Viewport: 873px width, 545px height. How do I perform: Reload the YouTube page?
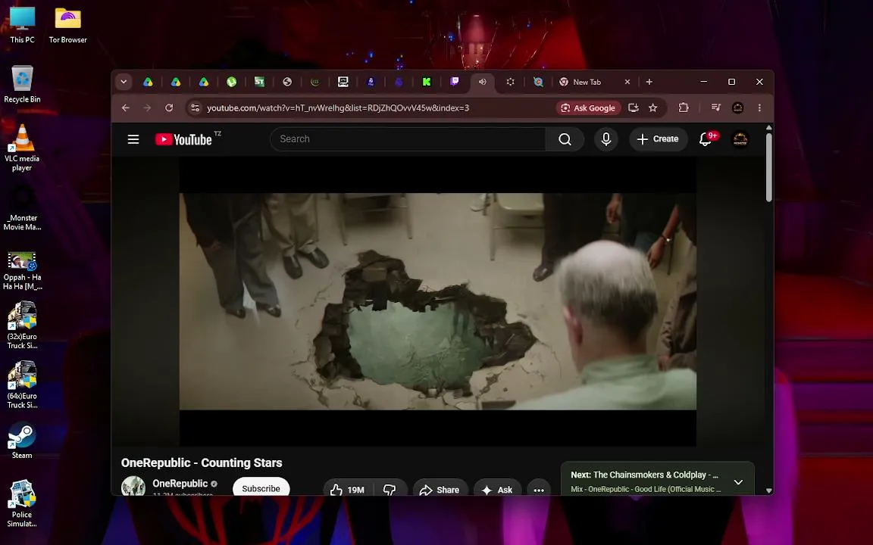(169, 108)
